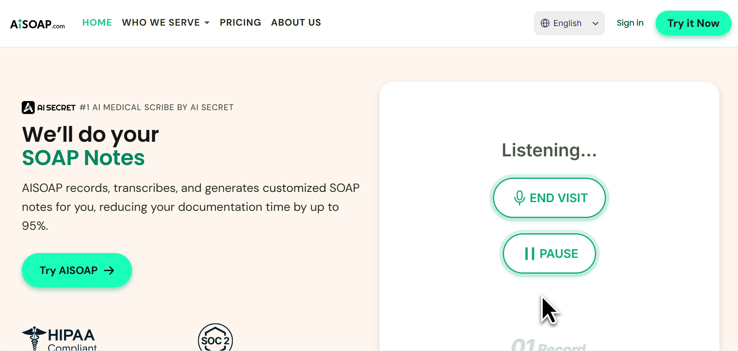Open the About Us page

tap(296, 23)
